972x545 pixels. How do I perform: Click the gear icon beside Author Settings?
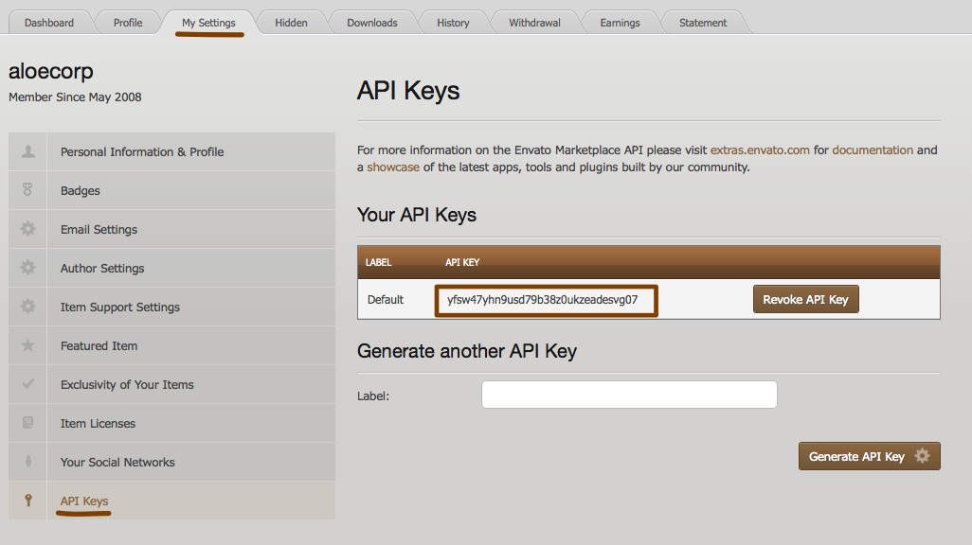(27, 268)
